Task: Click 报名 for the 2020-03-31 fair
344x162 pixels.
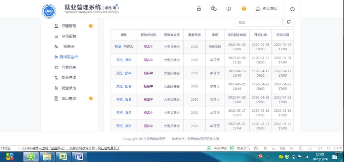Action: coord(128,60)
